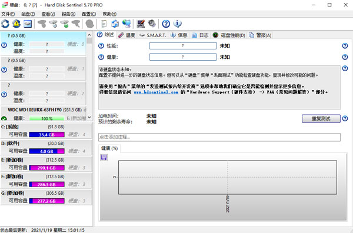Viewport: 353px width, 233px height.
Task: Click the envelope with blue arrows icon
Action: pyautogui.click(x=115, y=24)
